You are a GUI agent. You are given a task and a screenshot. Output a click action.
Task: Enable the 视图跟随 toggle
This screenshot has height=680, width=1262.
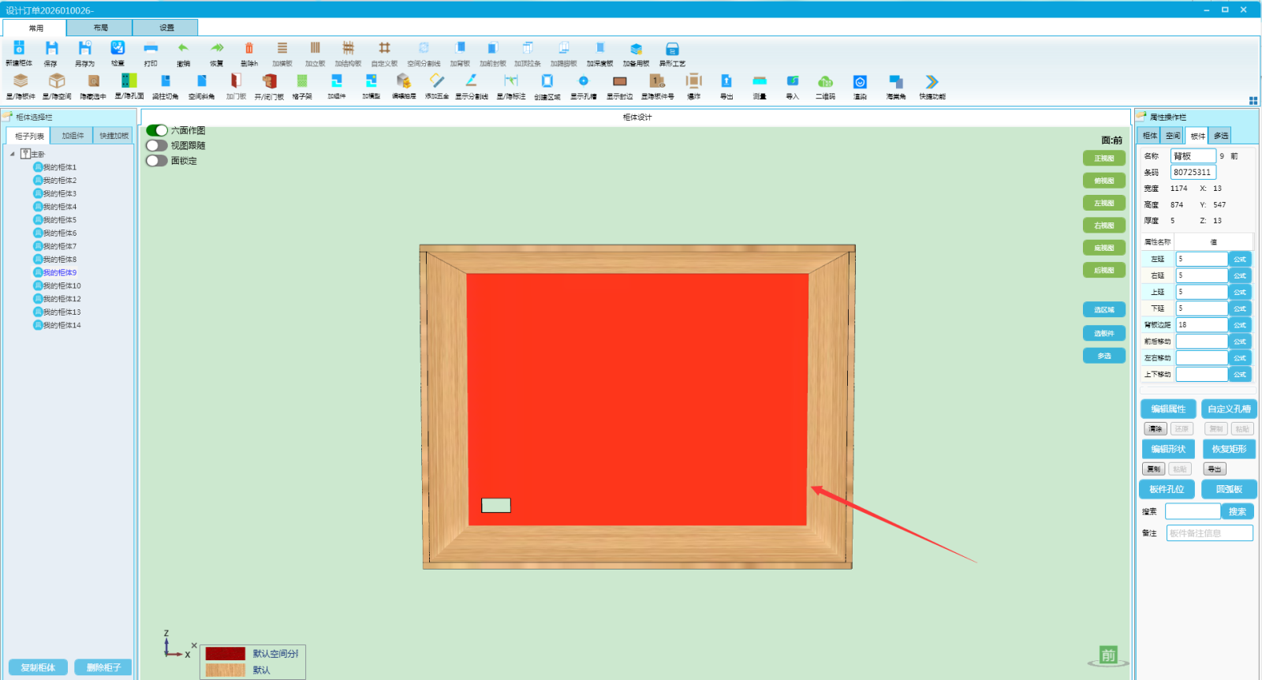[x=157, y=145]
